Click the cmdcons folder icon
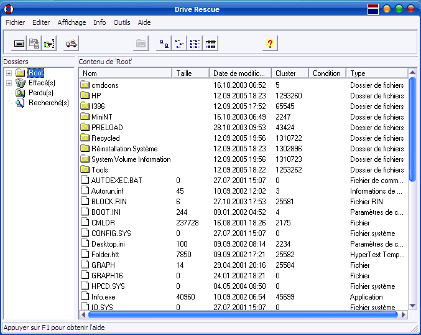This screenshot has height=335, width=421. pos(85,85)
